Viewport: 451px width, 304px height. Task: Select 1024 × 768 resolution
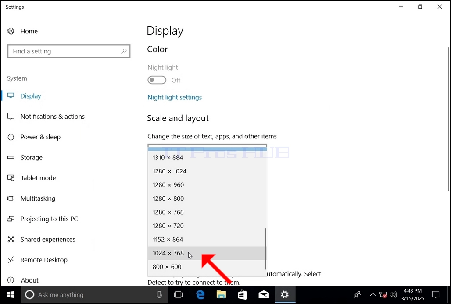207,253
